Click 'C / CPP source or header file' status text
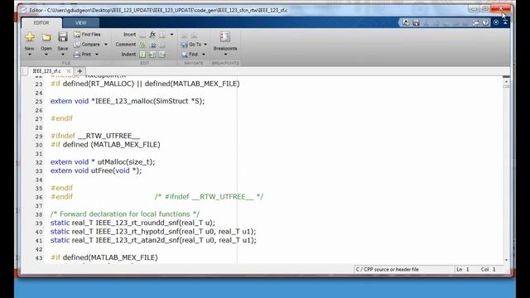The height and width of the screenshot is (298, 530). point(387,269)
